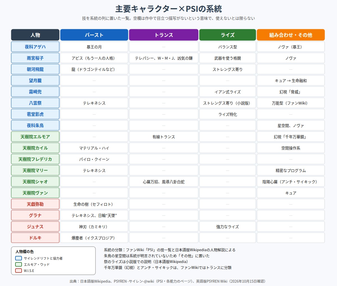The image size is (337, 286).
Task: Click the トランス column header
Action: tap(164, 35)
